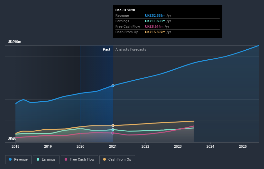264x169 pixels.
Task: Click the UK£90m y-axis label
Action: (14, 42)
